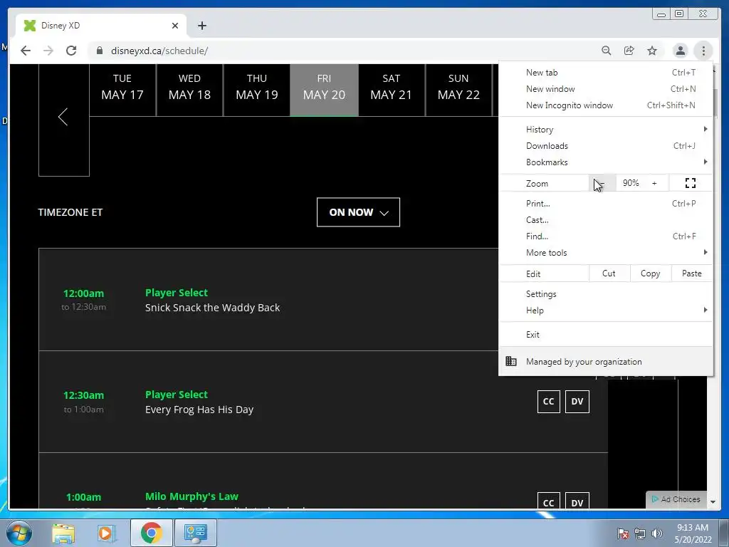
Task: Select the THU MAY 19 schedule tab
Action: 256,90
